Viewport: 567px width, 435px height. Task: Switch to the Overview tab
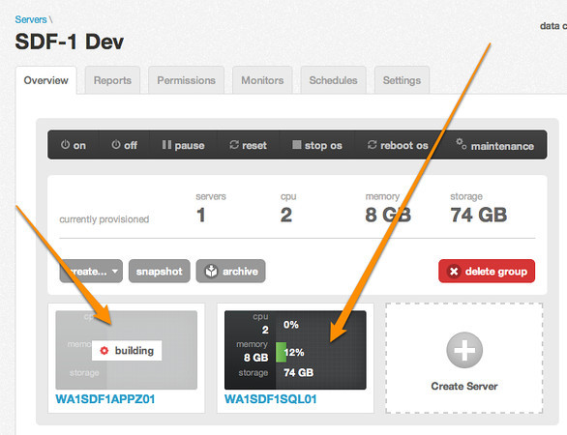point(45,80)
